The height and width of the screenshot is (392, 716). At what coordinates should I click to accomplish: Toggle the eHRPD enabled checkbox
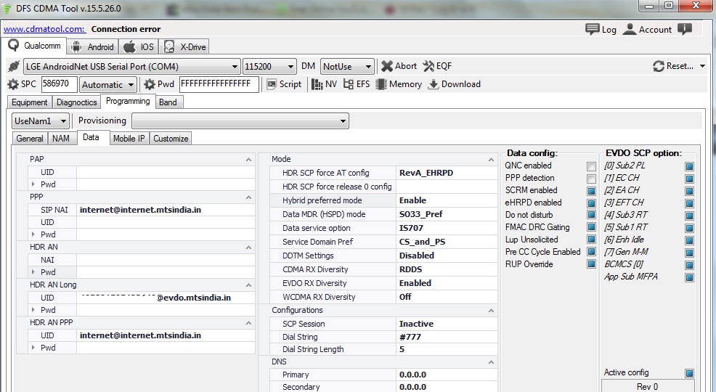pyautogui.click(x=591, y=203)
